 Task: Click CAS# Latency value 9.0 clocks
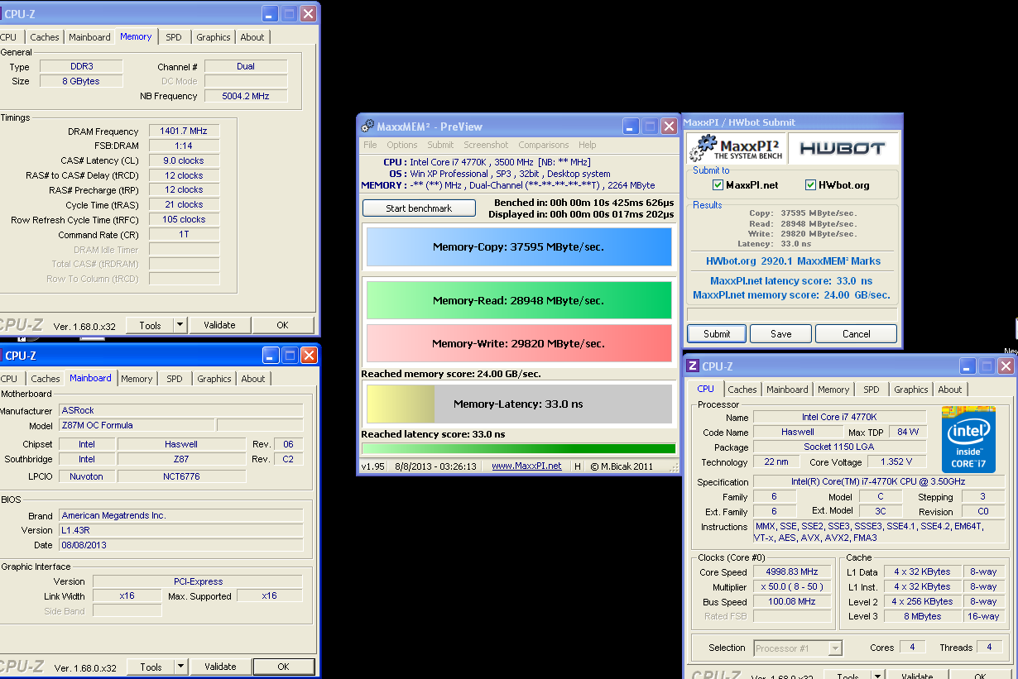(x=184, y=160)
